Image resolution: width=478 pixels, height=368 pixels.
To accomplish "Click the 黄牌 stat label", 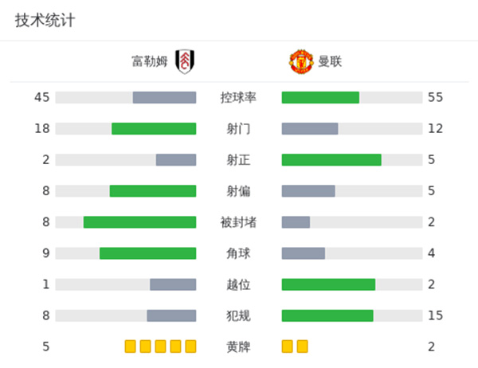I will (x=238, y=346).
